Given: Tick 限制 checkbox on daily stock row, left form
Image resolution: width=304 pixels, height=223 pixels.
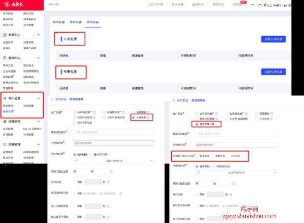Looking at the screenshot, I should pos(75,193).
